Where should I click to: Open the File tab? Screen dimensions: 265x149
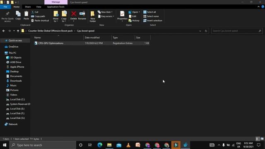tap(5, 7)
